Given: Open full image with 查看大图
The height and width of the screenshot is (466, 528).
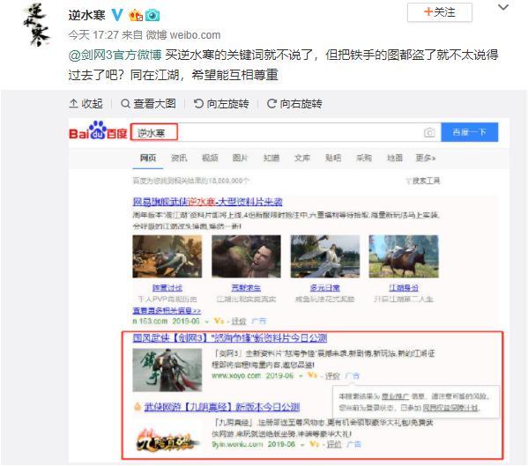Looking at the screenshot, I should (148, 104).
